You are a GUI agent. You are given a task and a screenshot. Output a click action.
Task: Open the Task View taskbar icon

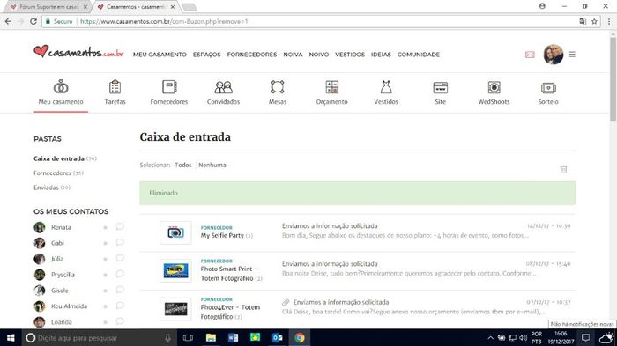click(x=188, y=338)
